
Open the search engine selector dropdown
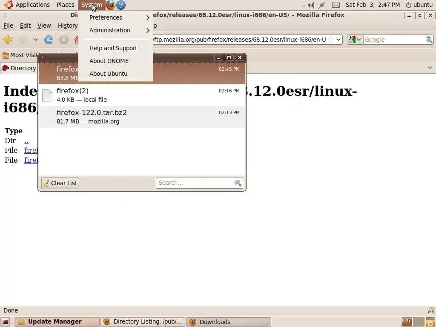point(359,40)
